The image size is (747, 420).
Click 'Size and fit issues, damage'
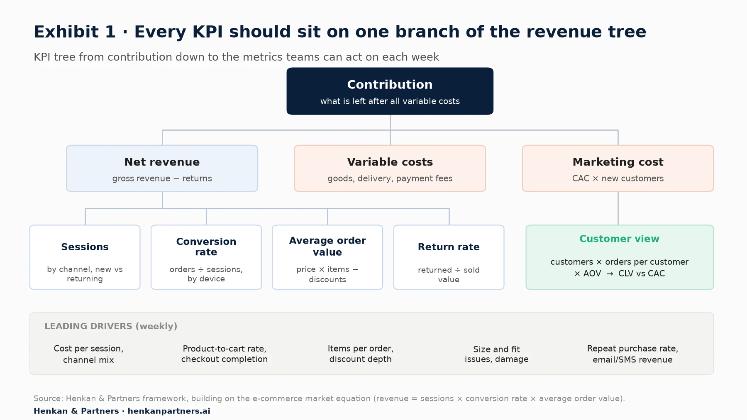tap(497, 354)
